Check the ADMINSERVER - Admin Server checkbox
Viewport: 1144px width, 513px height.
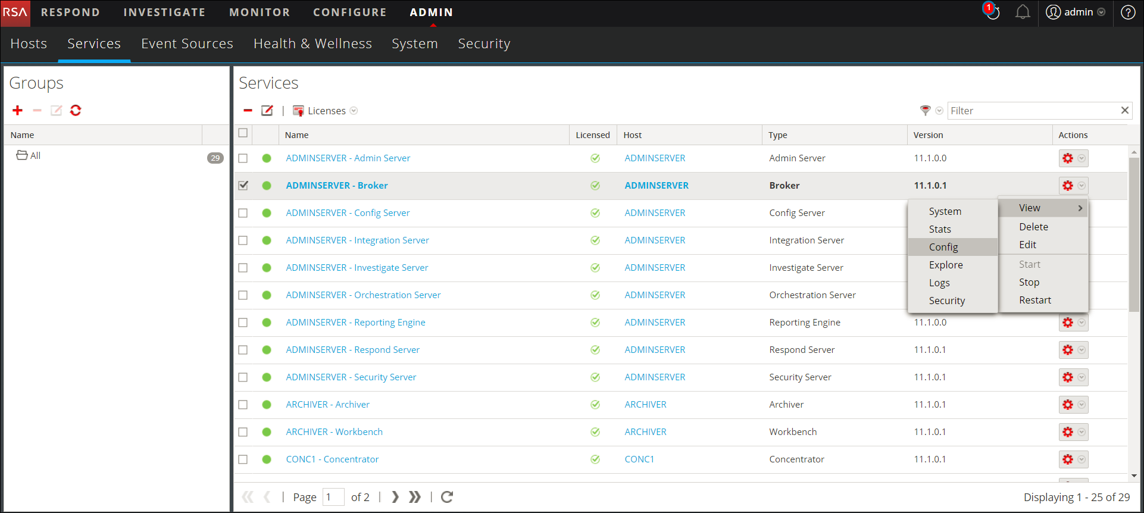pyautogui.click(x=243, y=158)
